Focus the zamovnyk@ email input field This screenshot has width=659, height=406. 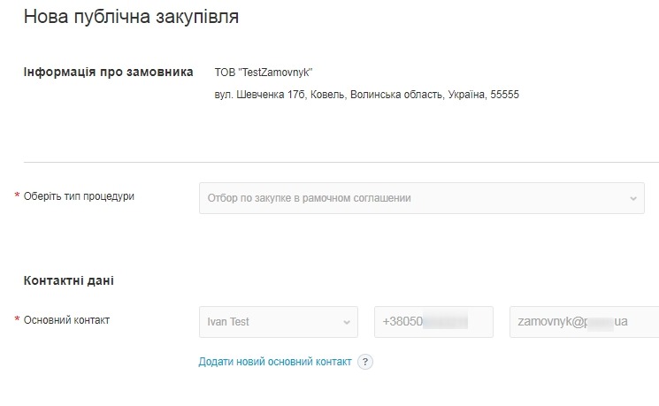(x=584, y=322)
